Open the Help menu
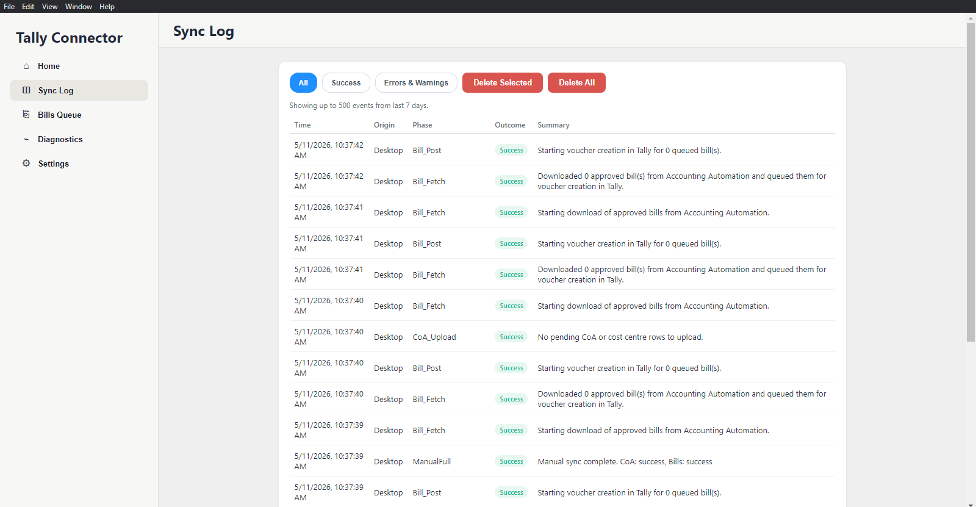The width and height of the screenshot is (976, 507). click(x=107, y=6)
